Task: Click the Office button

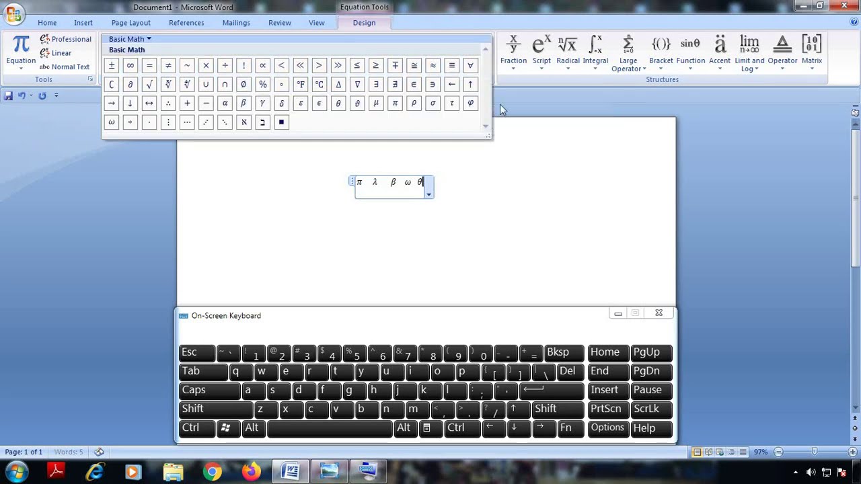Action: 13,13
